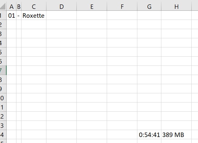Select column B header
198x143 pixels.
[x=19, y=7]
